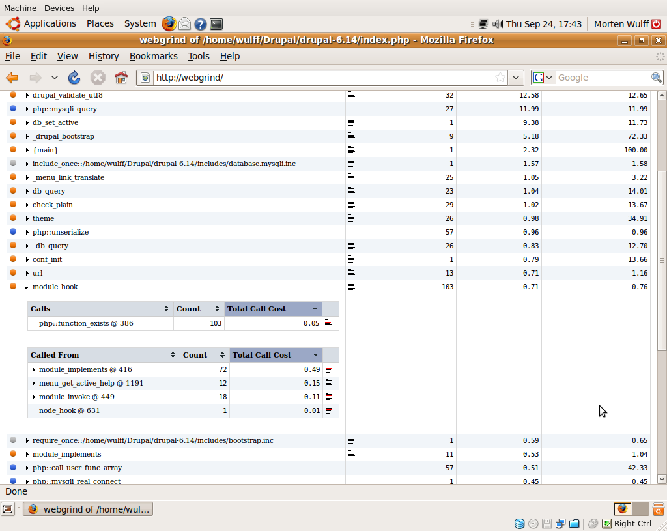Click the Google search input field

pyautogui.click(x=603, y=78)
